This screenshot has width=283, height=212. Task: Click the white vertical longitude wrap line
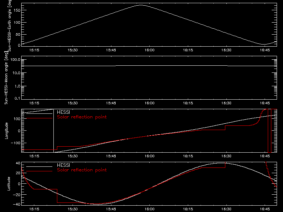(x=54, y=131)
